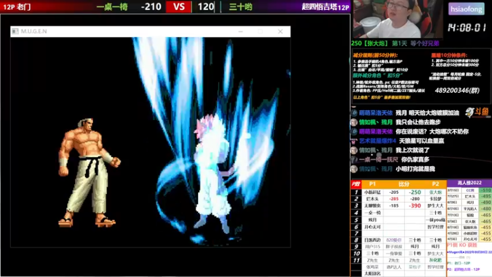Click the red P数 header cell

[356, 184]
